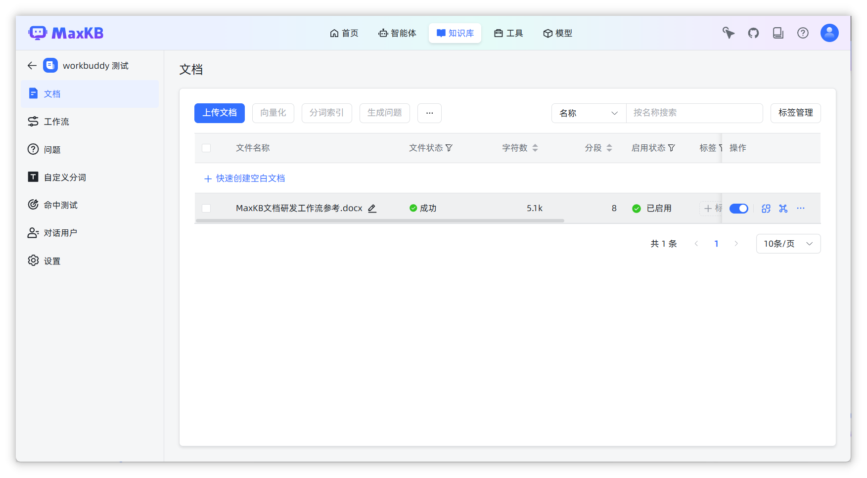Click the 标签管理 button
Viewport: 867px width, 478px height.
[x=795, y=113]
